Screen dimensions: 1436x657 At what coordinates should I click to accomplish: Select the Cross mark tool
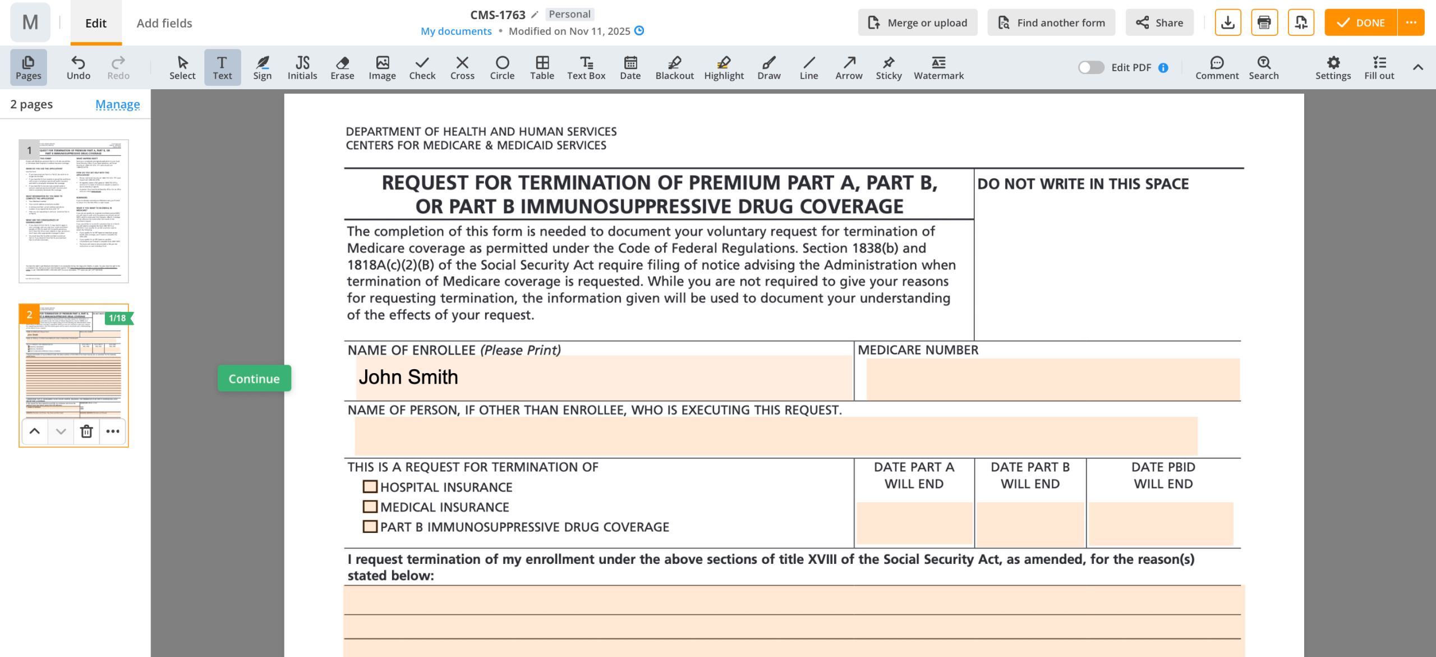pyautogui.click(x=462, y=67)
